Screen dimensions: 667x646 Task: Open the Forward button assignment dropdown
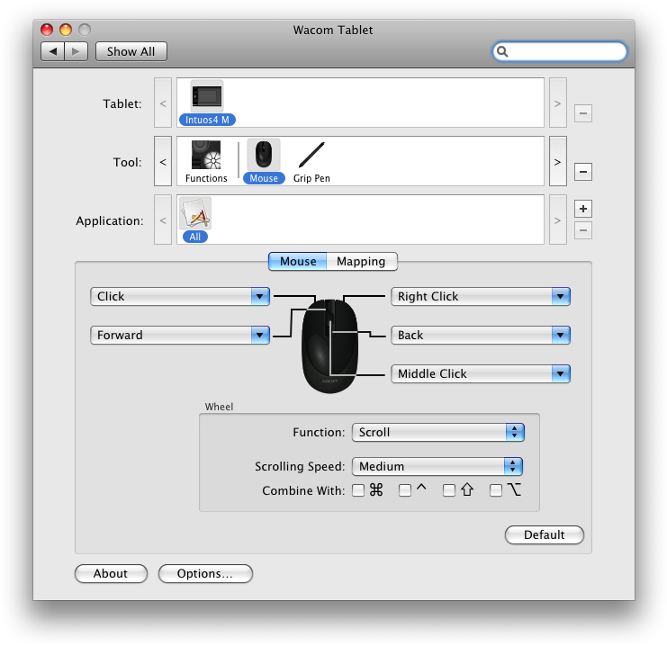[x=180, y=335]
